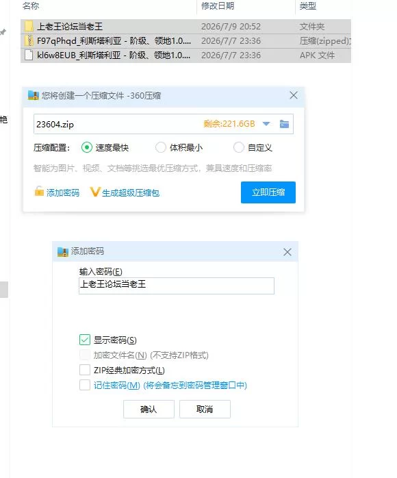Click the zipped archive icon for F97qPhqd file
This screenshot has width=397, height=478.
click(29, 40)
